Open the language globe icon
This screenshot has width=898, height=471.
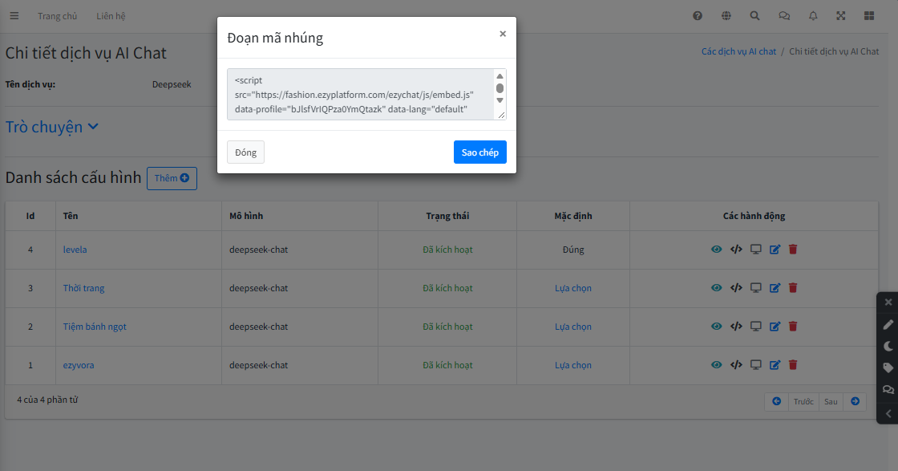pyautogui.click(x=726, y=16)
